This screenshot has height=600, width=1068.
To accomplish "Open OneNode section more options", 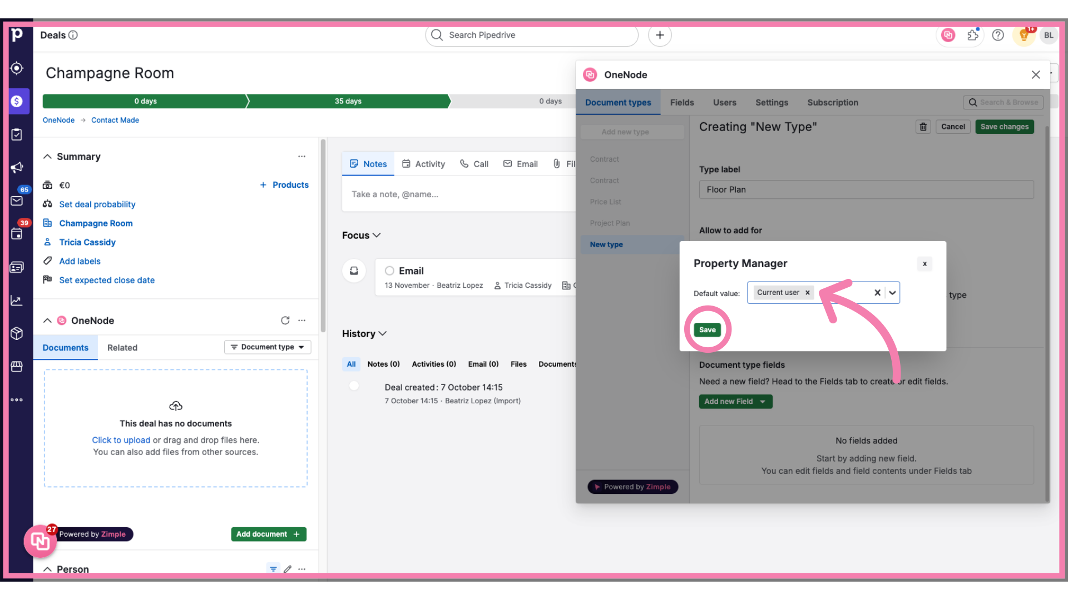I will click(302, 321).
